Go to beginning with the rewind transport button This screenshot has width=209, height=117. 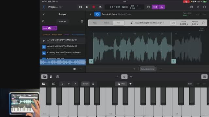81,7
